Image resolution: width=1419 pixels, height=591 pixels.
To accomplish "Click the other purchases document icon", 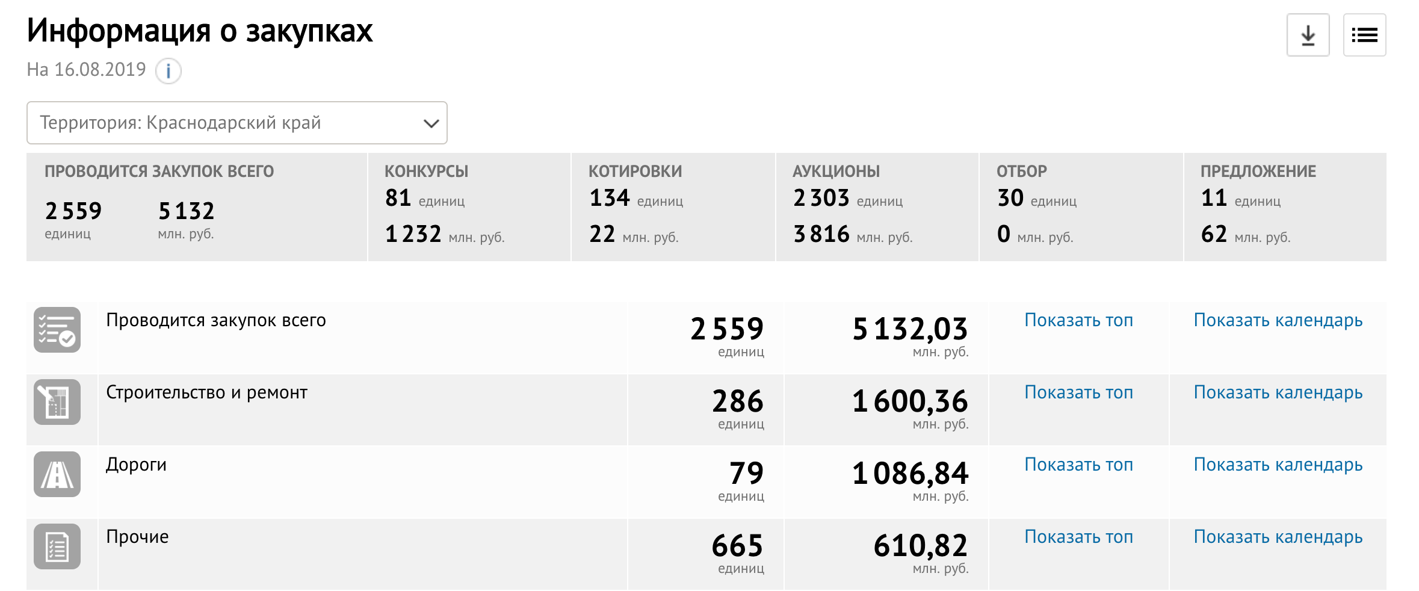I will click(57, 546).
